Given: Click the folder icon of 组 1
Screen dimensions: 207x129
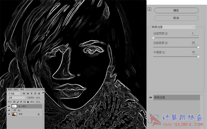Looking at the screenshot, I should click(x=15, y=110).
